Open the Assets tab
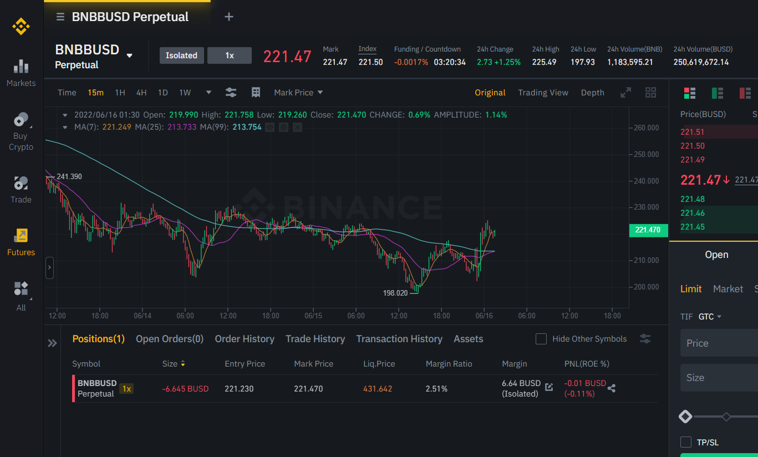 click(469, 339)
